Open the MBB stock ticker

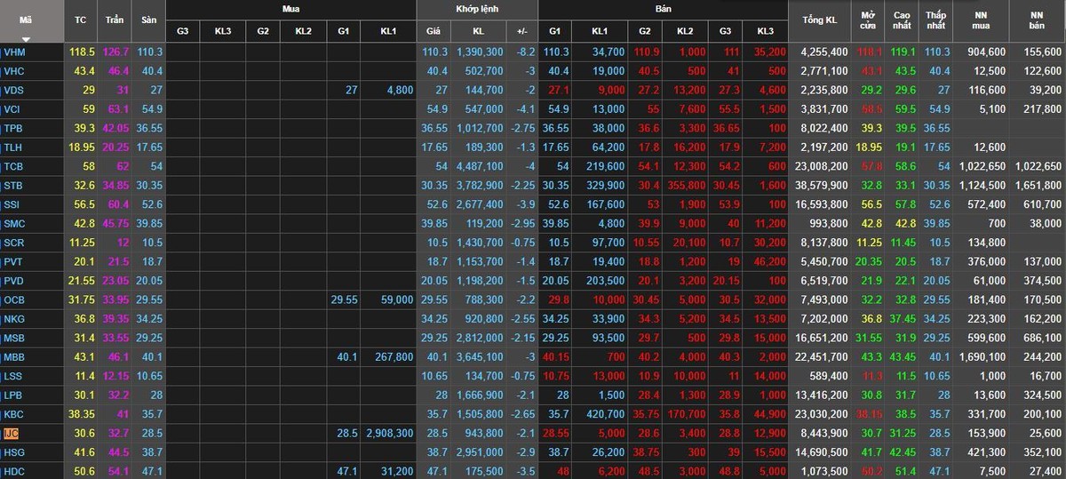coord(14,357)
